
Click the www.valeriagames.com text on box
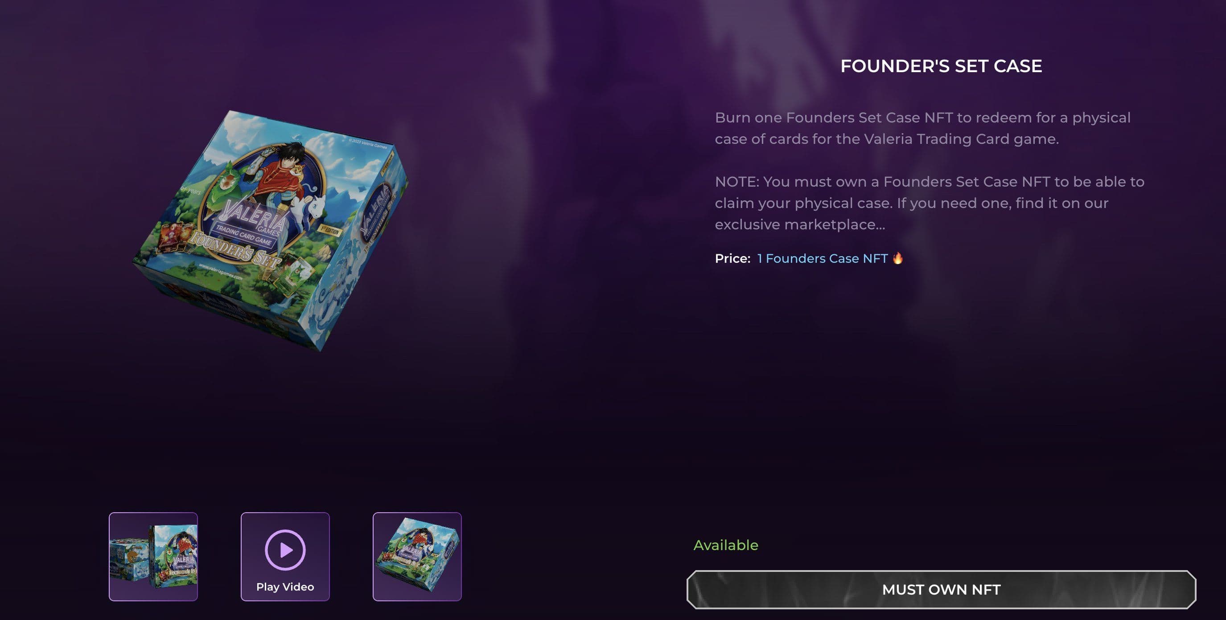(x=220, y=272)
